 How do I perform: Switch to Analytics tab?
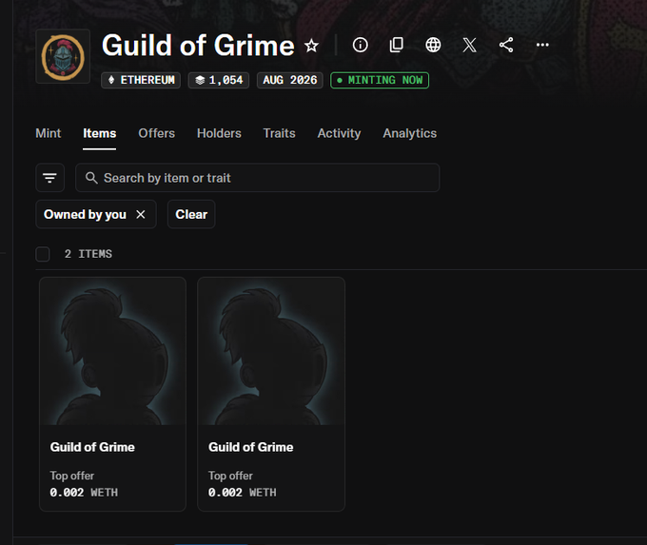(410, 133)
